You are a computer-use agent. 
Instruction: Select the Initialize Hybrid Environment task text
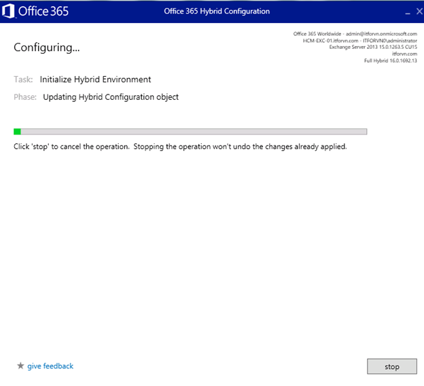pos(95,80)
